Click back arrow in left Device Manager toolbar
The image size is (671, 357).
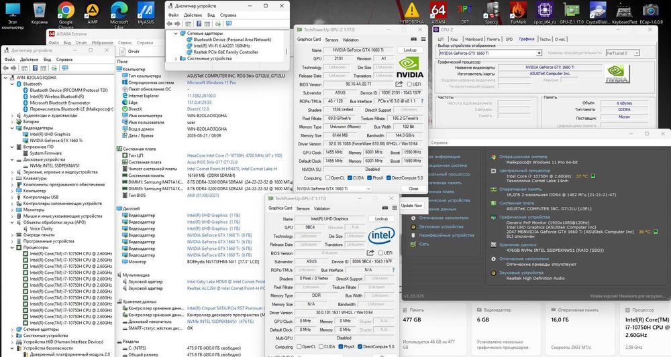pos(5,68)
